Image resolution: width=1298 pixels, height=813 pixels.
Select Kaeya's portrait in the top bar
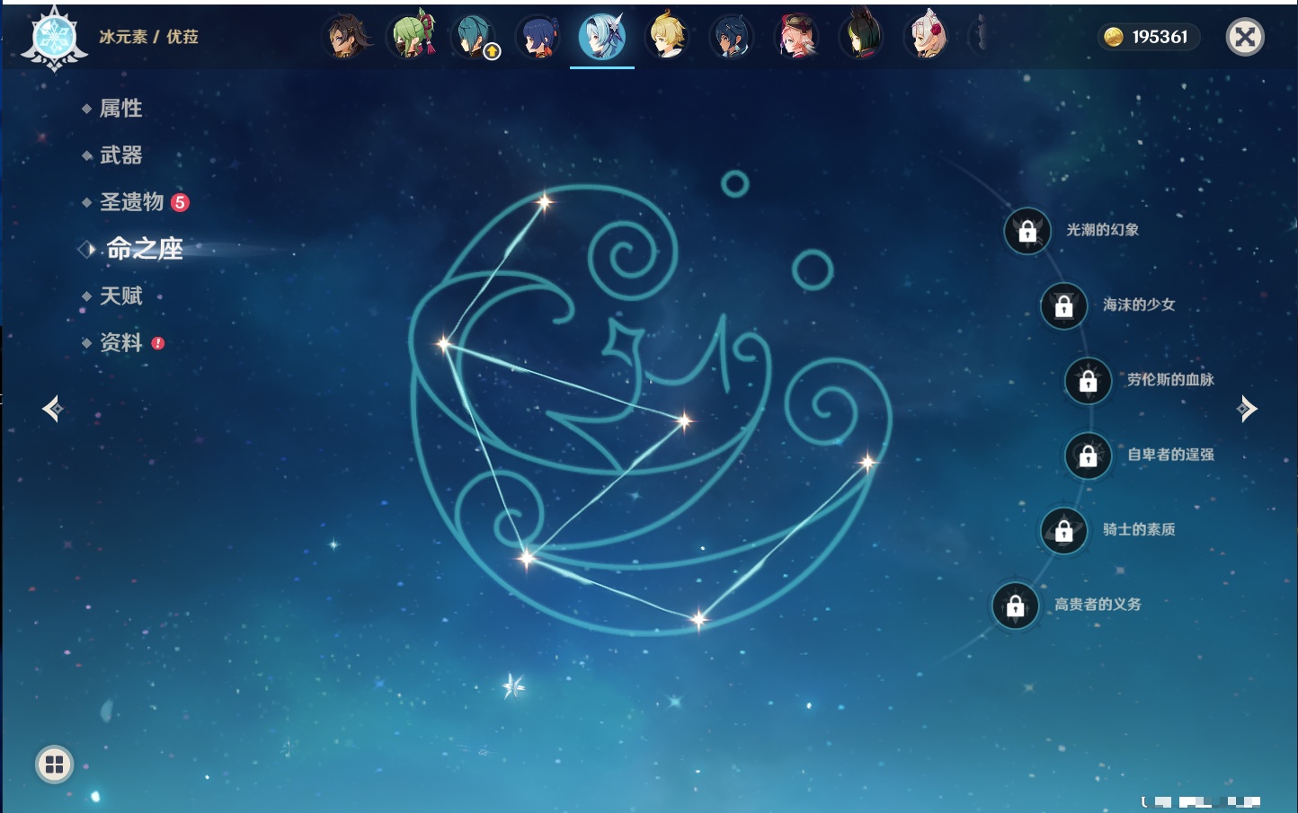click(732, 37)
